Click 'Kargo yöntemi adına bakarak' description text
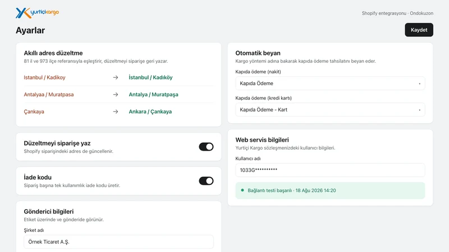This screenshot has width=449, height=252. [x=305, y=61]
